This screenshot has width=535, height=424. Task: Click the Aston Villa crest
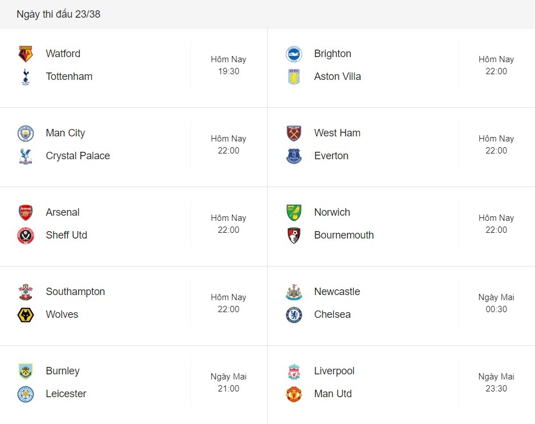(x=294, y=76)
